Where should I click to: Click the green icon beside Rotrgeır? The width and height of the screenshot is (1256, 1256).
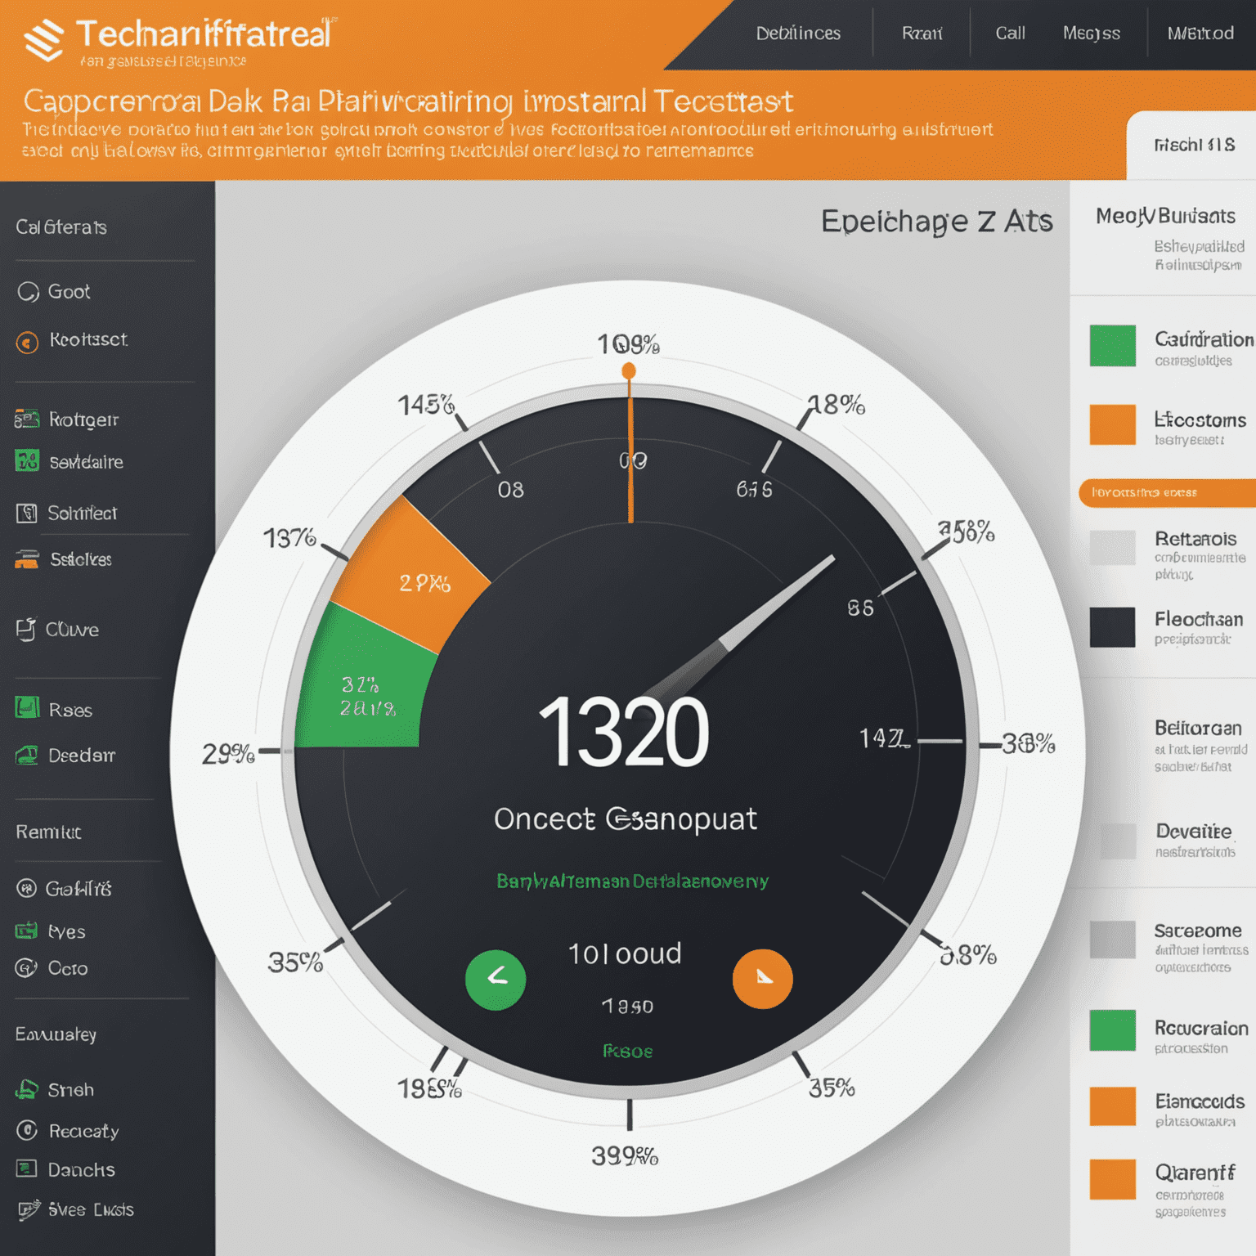coord(27,419)
